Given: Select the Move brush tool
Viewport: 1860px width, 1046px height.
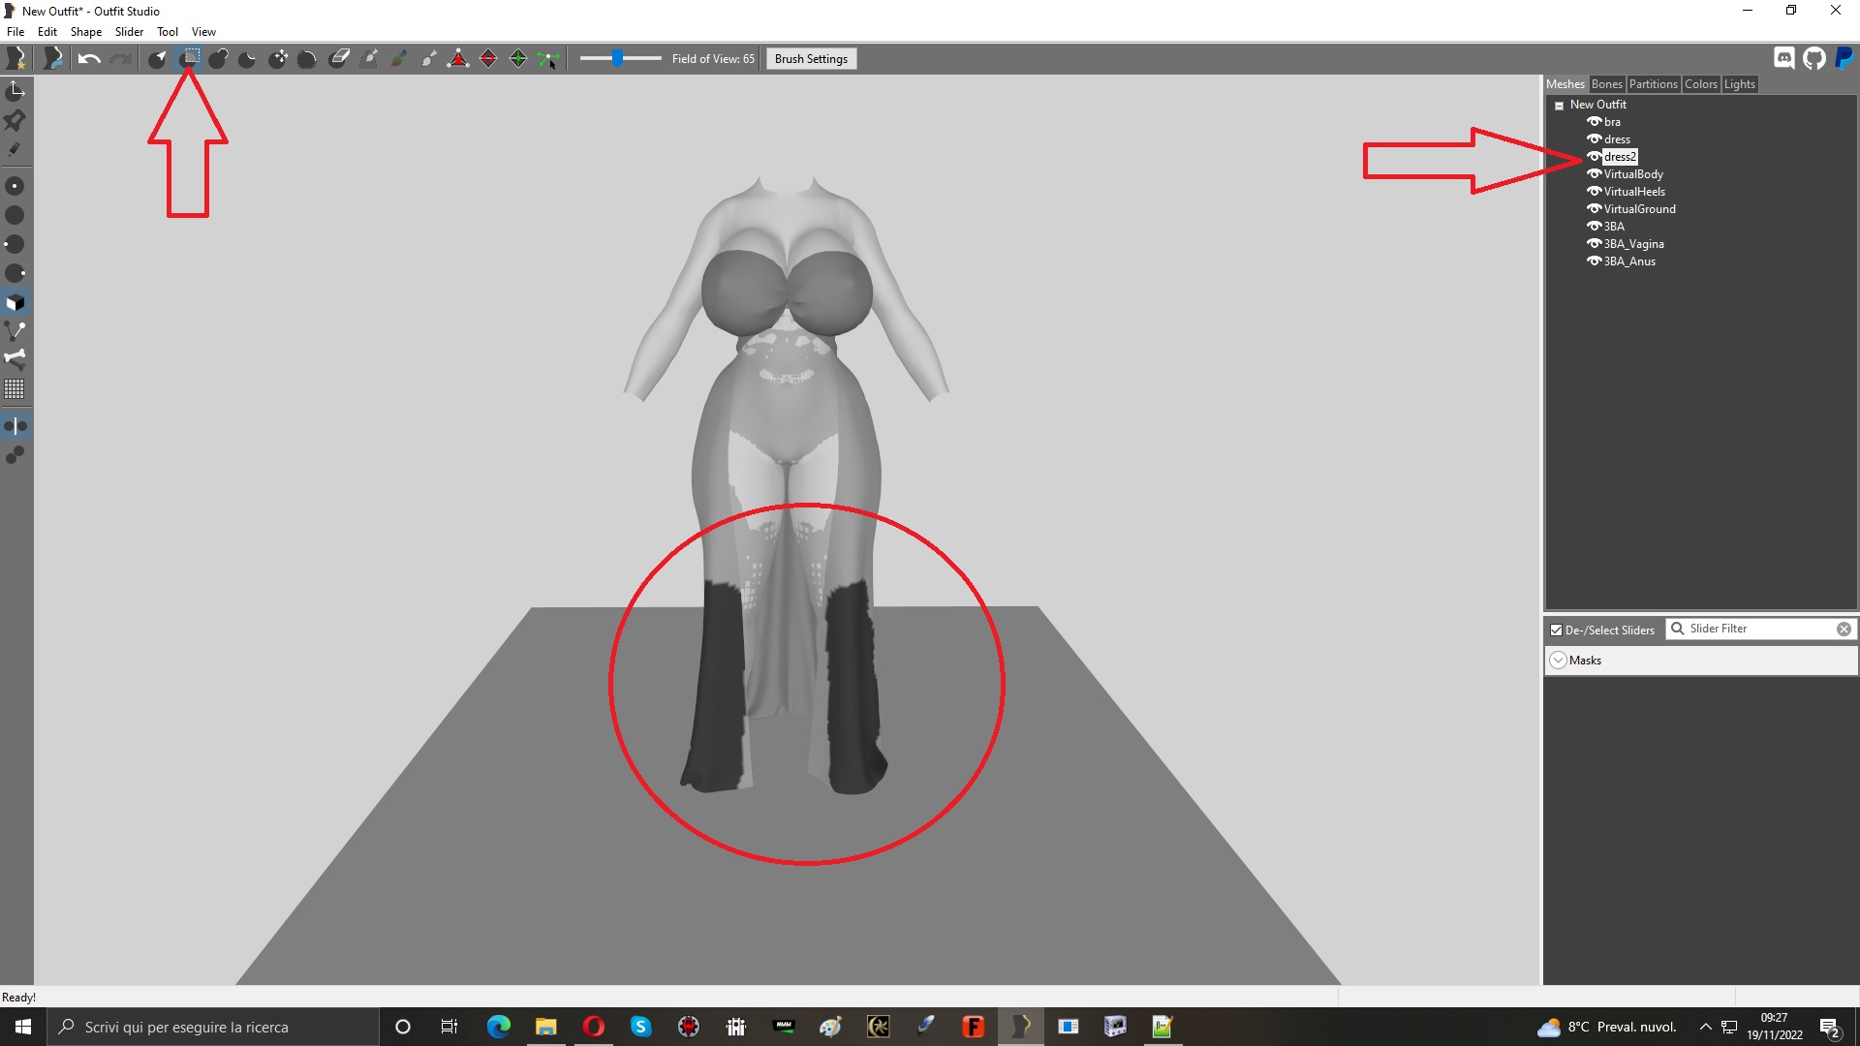Looking at the screenshot, I should (278, 58).
